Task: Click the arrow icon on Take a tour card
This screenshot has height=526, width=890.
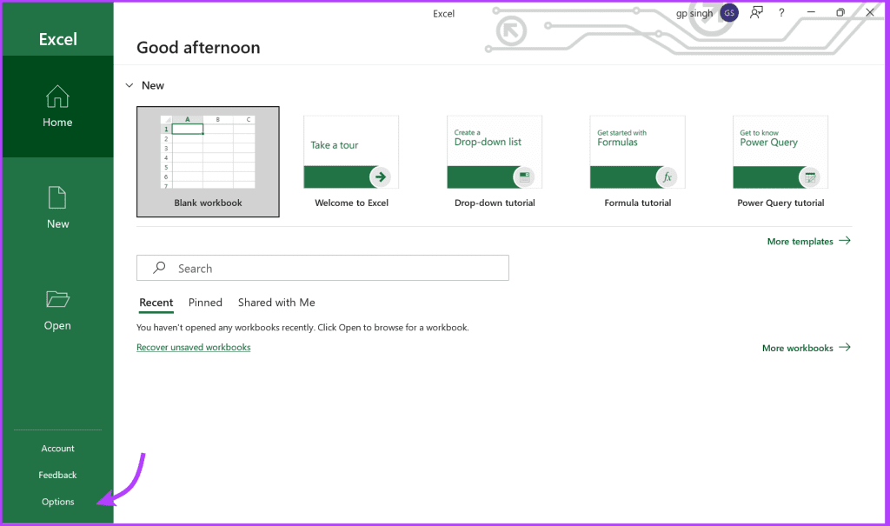Action: tap(381, 176)
